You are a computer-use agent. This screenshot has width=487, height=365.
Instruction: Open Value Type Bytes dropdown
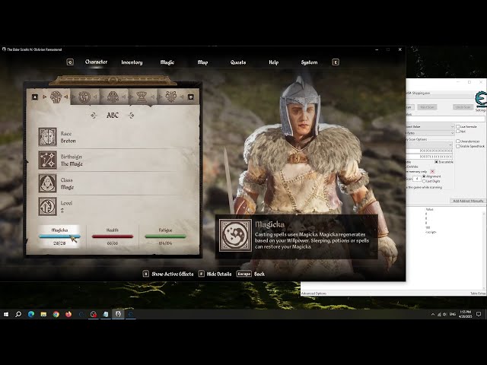pos(430,133)
